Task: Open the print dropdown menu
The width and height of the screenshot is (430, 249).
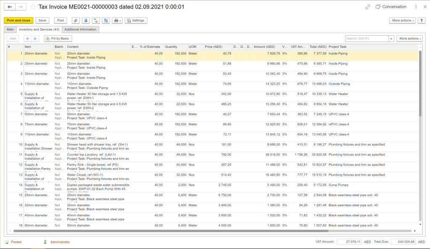Action: (x=117, y=21)
